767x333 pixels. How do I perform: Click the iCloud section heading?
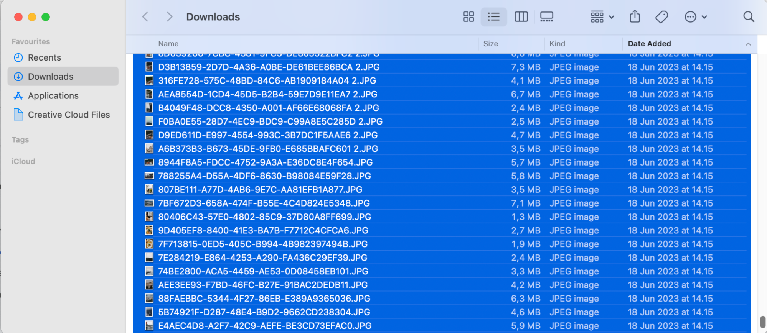tap(23, 161)
